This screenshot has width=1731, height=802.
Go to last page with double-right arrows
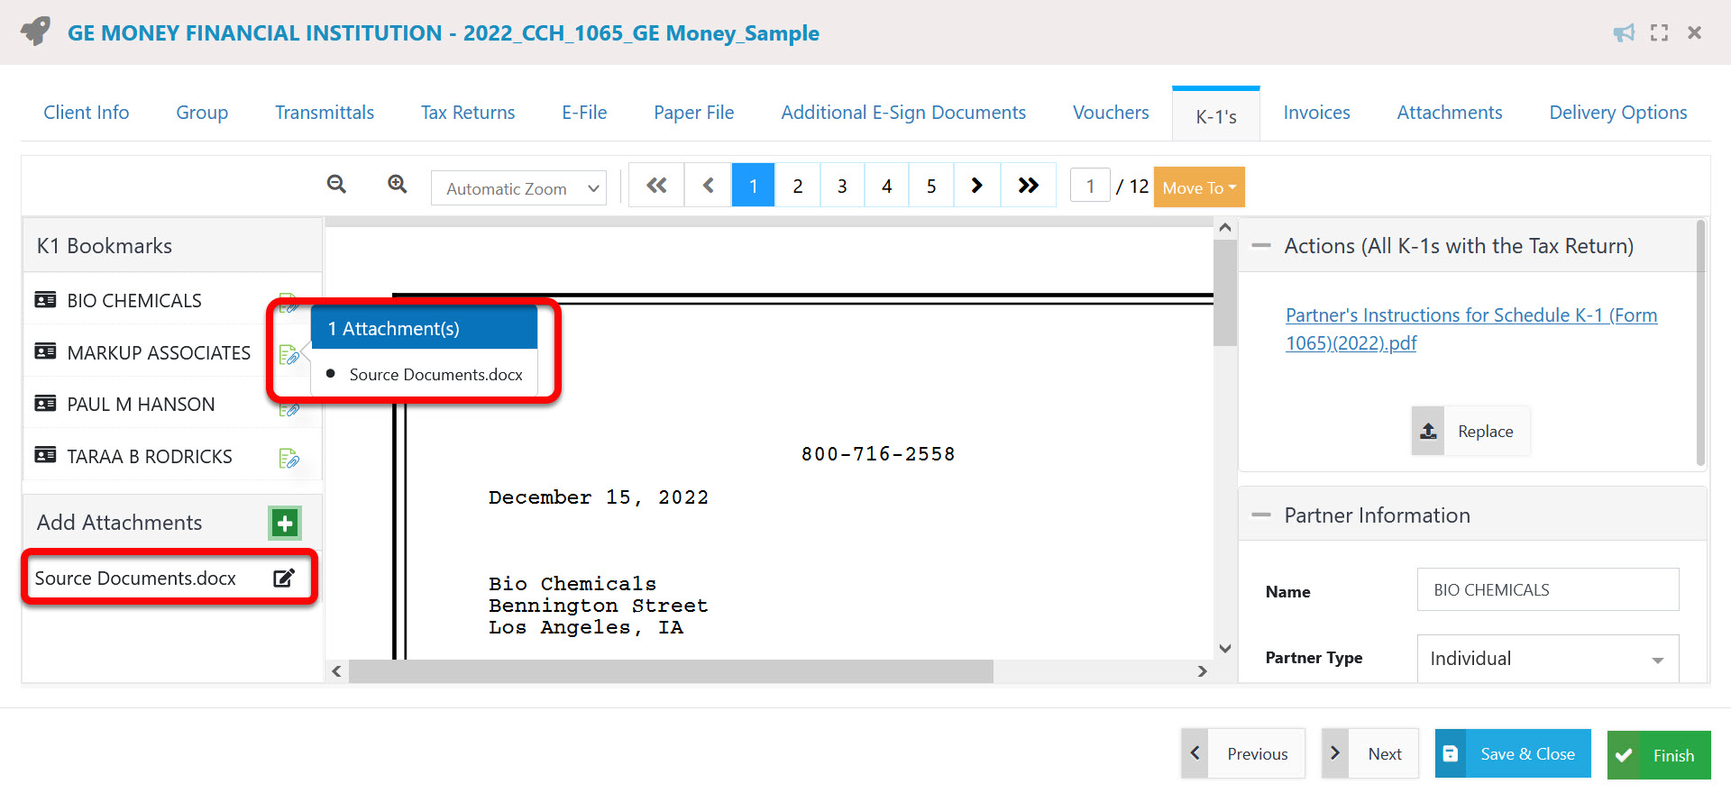(1028, 186)
